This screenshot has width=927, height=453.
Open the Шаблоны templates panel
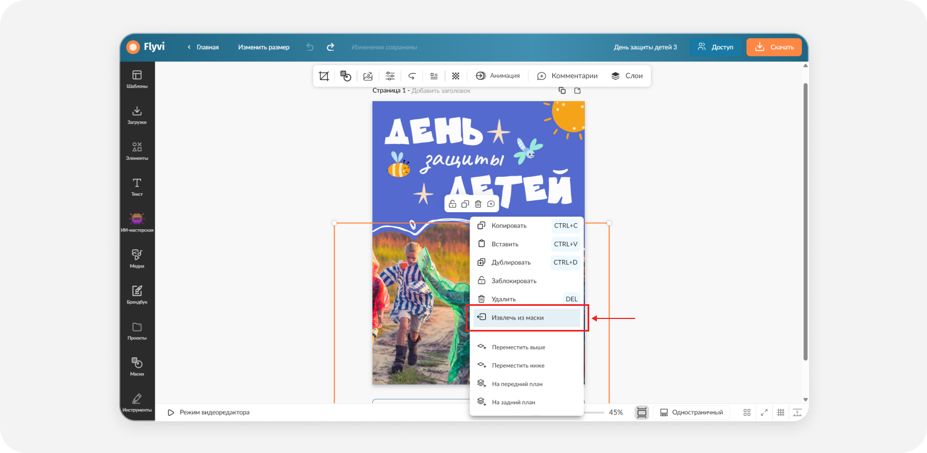click(137, 79)
